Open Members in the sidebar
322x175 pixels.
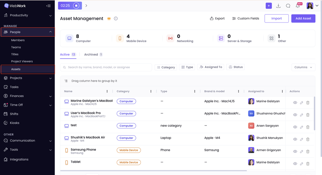point(18,40)
